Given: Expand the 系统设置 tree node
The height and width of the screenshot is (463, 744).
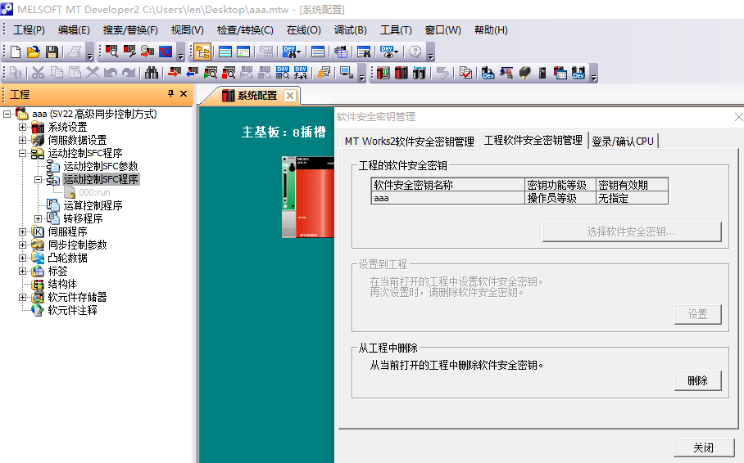Looking at the screenshot, I should pos(23,128).
